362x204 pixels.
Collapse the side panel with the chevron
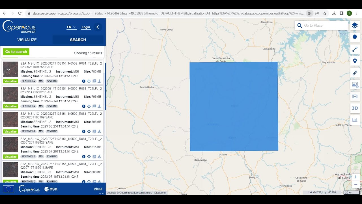coord(98,27)
